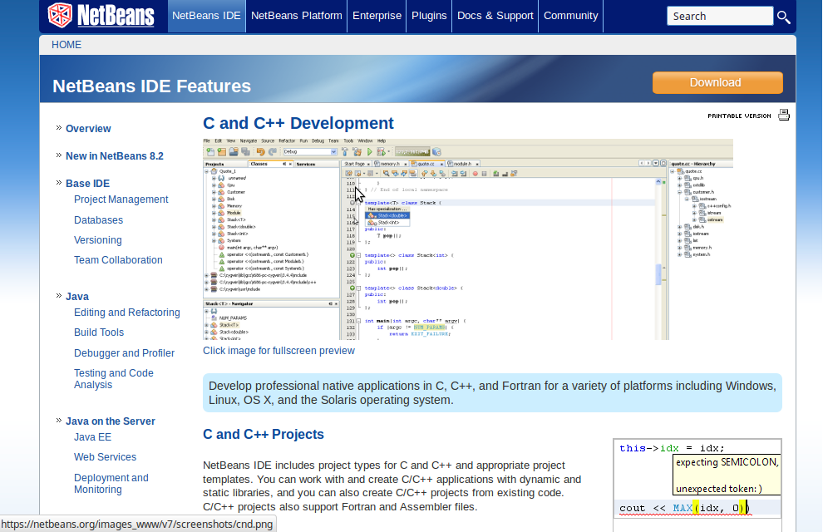The image size is (823, 532).
Task: Open Testing and Code Analysis link
Action: (114, 379)
